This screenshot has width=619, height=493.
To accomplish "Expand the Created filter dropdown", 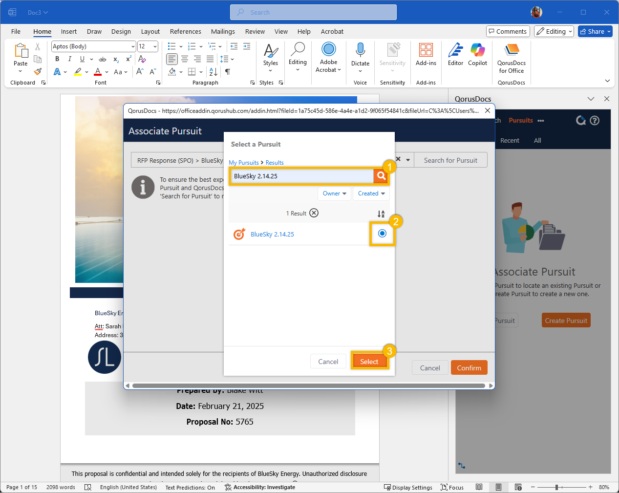I will (x=371, y=193).
